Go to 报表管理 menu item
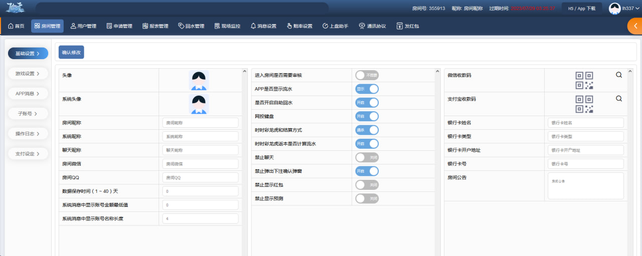 155,26
